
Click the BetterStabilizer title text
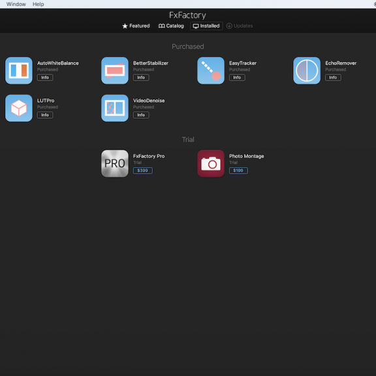(151, 63)
